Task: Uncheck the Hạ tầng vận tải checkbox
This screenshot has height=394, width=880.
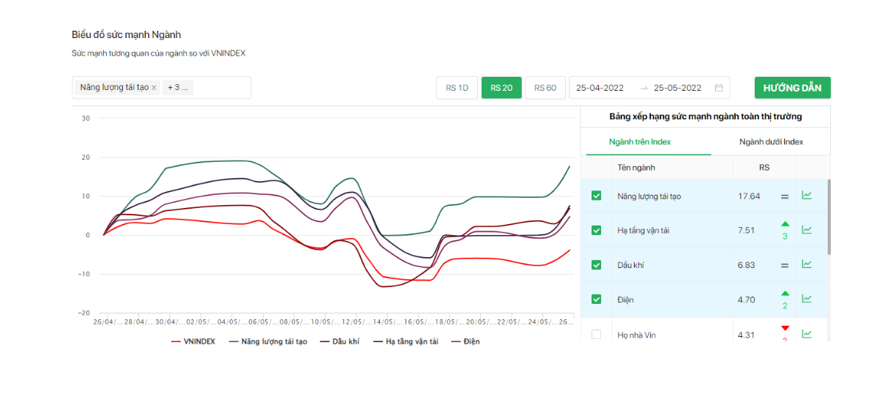Action: pos(596,230)
